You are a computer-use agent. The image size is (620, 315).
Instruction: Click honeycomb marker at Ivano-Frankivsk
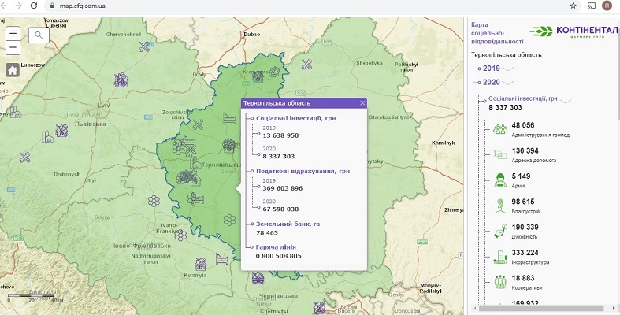(180, 235)
